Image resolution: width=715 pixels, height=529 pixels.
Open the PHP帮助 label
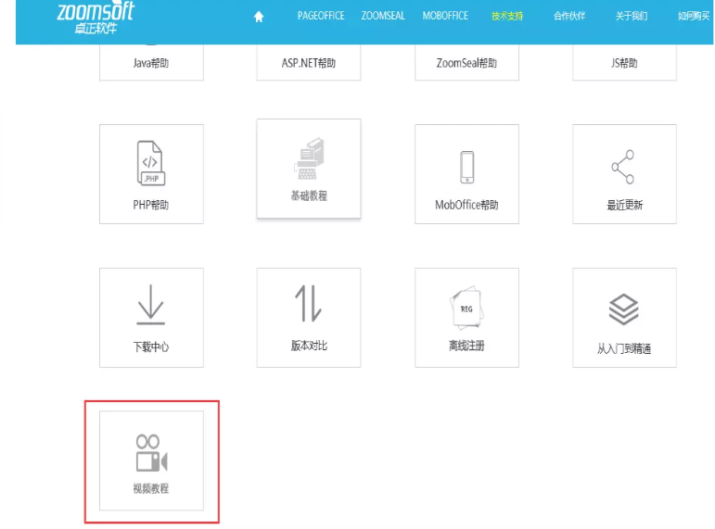tap(151, 205)
